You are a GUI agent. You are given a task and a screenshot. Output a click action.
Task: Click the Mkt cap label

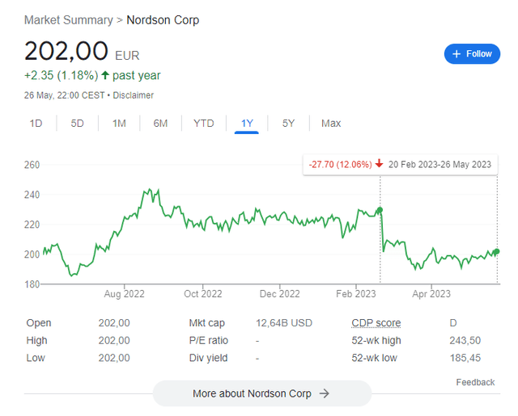point(207,323)
